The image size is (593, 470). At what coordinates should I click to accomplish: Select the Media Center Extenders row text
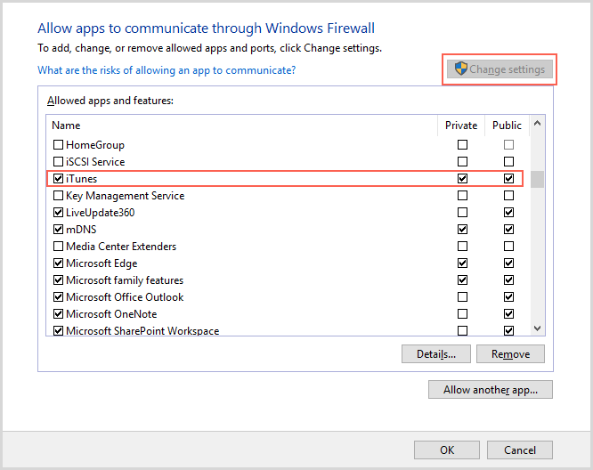point(121,247)
